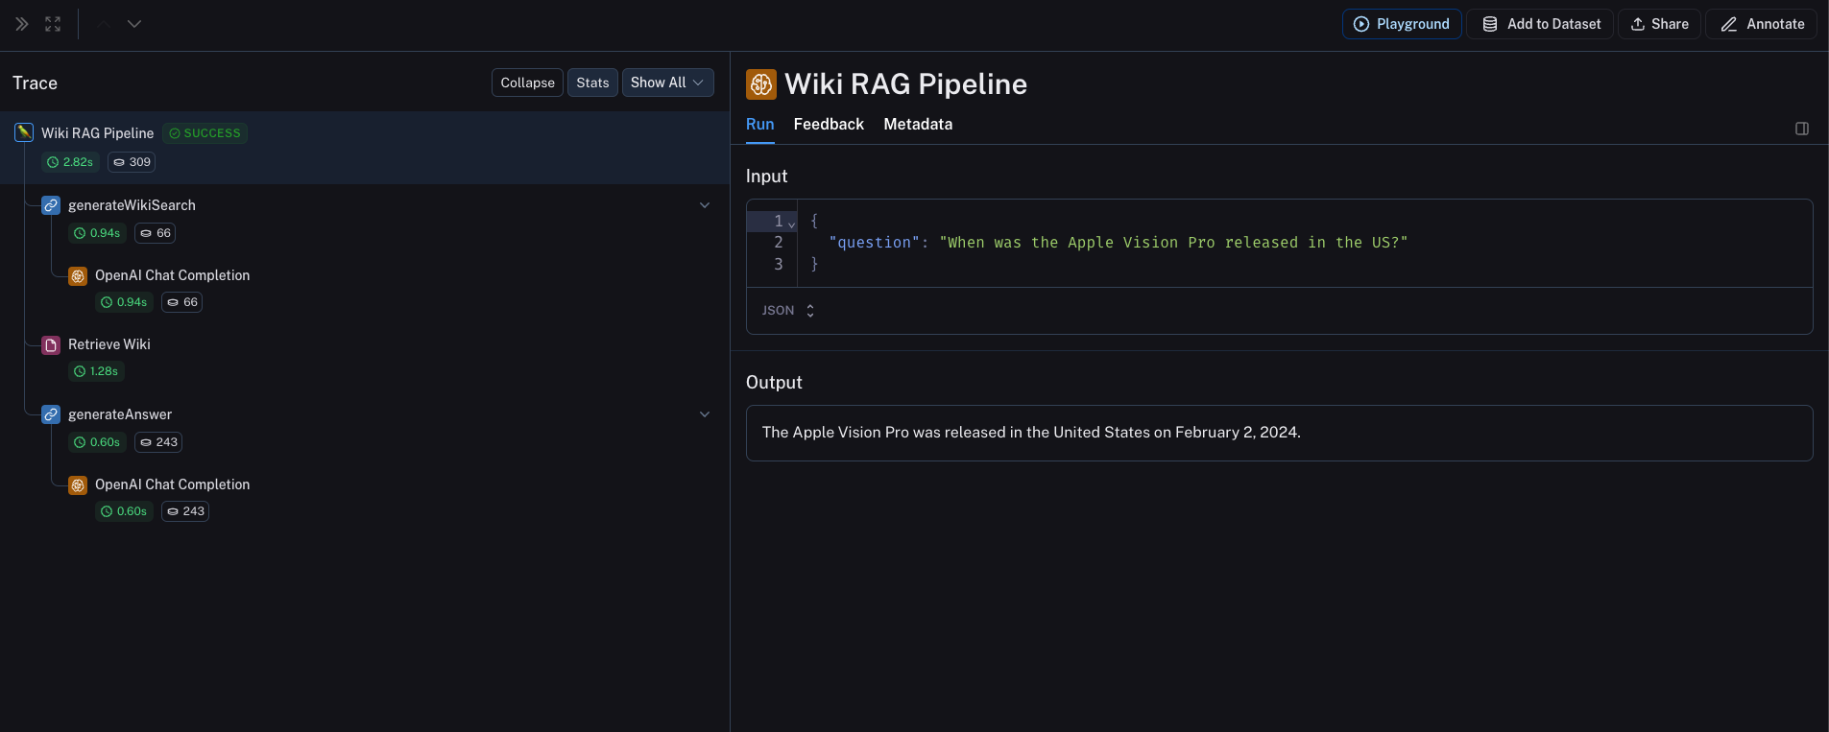Click the Annotate button

[1761, 24]
